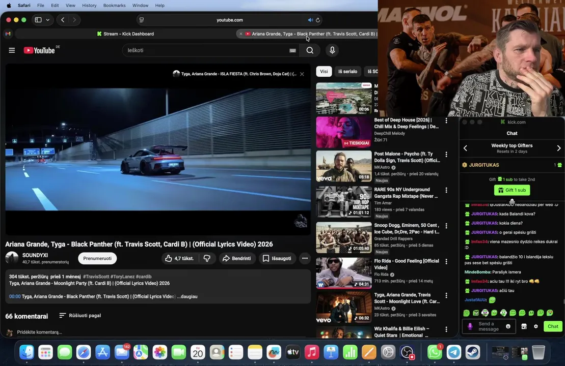The height and width of the screenshot is (366, 565).
Task: Open options for Flo Rida - Good Feeling
Action: pyautogui.click(x=446, y=261)
